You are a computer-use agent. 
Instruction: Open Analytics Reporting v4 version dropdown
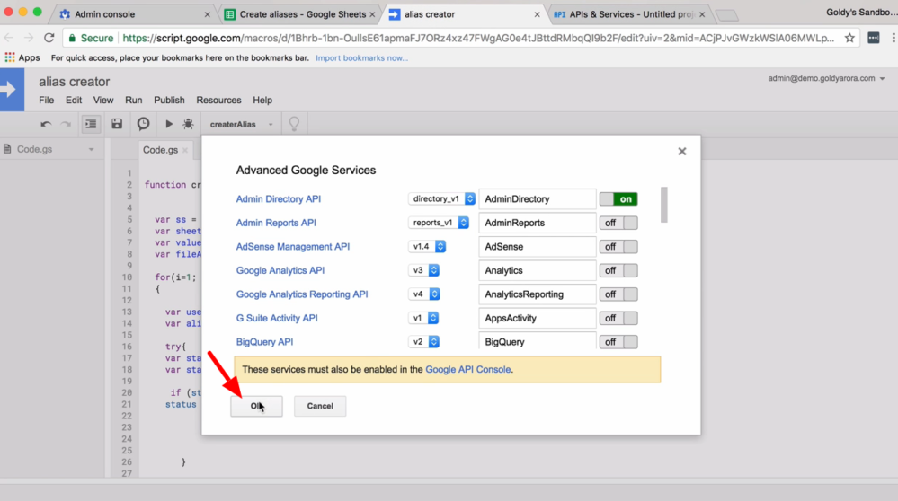423,294
